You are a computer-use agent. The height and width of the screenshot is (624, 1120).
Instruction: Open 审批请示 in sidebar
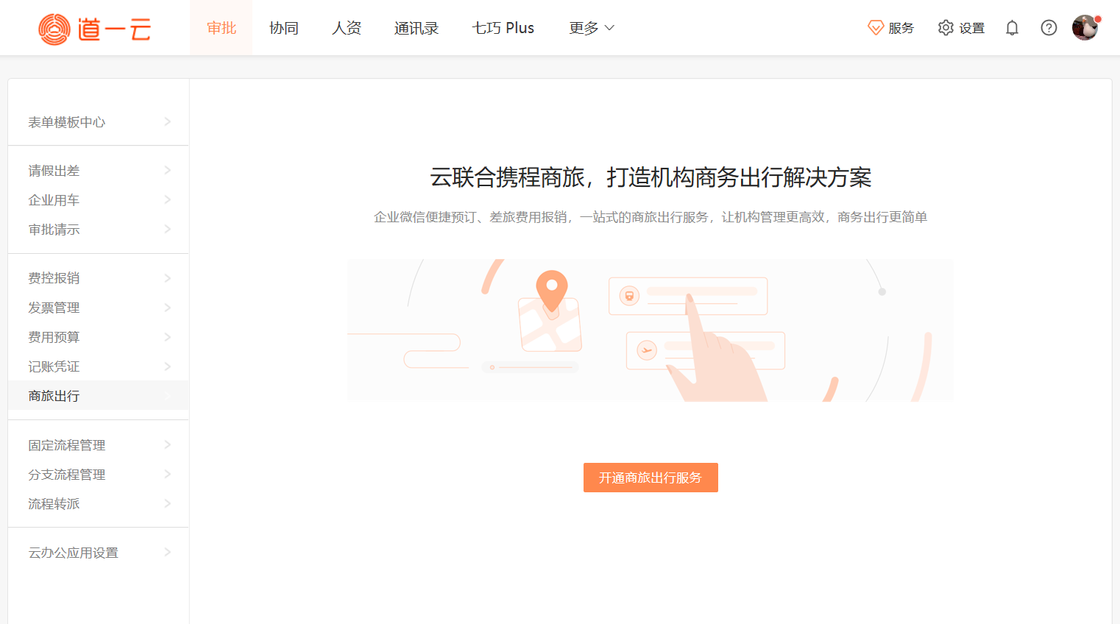coord(99,229)
